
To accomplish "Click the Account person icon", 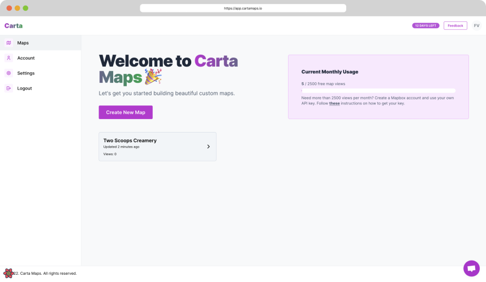I will (8, 58).
